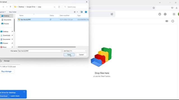Click the Search copy box
The height and width of the screenshot is (100, 179).
pos(75,7)
